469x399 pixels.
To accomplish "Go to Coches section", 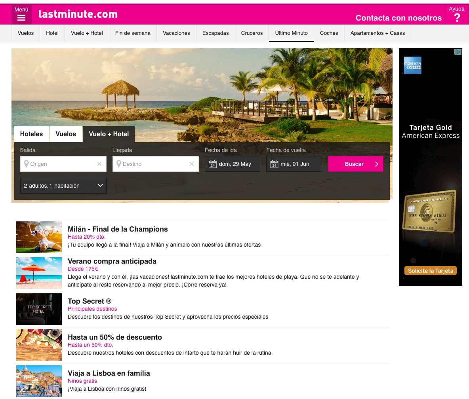I will coord(329,33).
